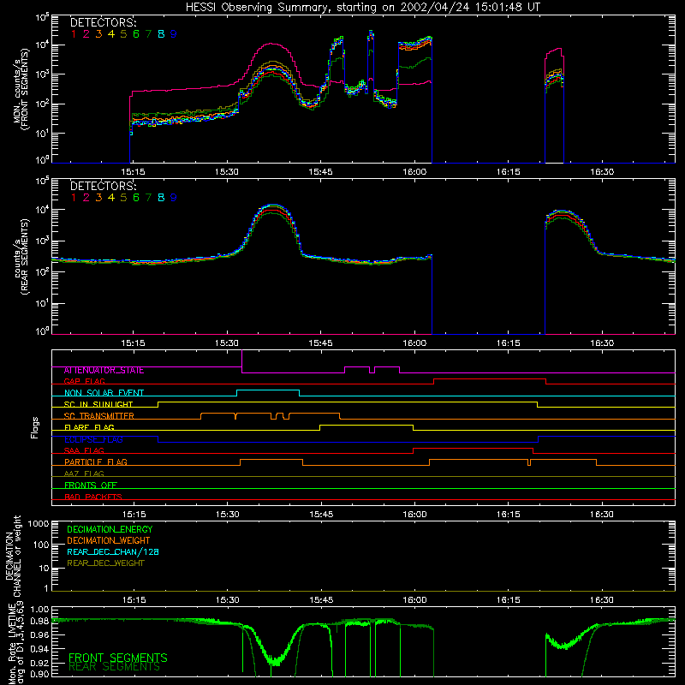Click detector number 5 in rear segments legend

coord(123,198)
